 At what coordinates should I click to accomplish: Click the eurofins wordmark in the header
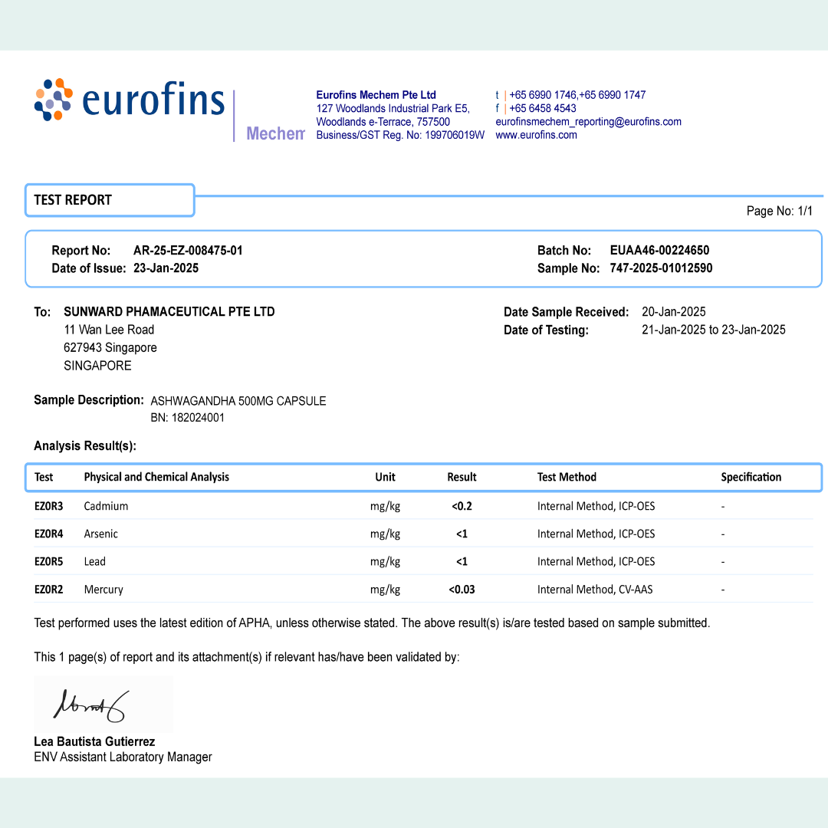click(153, 99)
